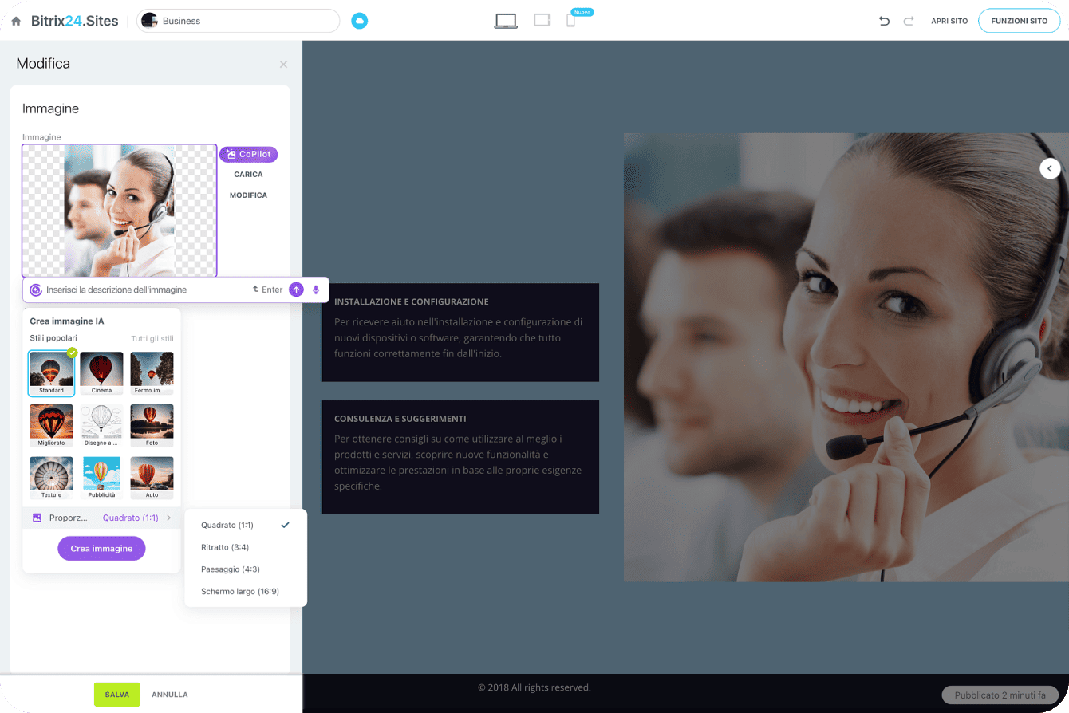Select Schermo largo (16:9) option
1069x713 pixels.
[x=240, y=592]
